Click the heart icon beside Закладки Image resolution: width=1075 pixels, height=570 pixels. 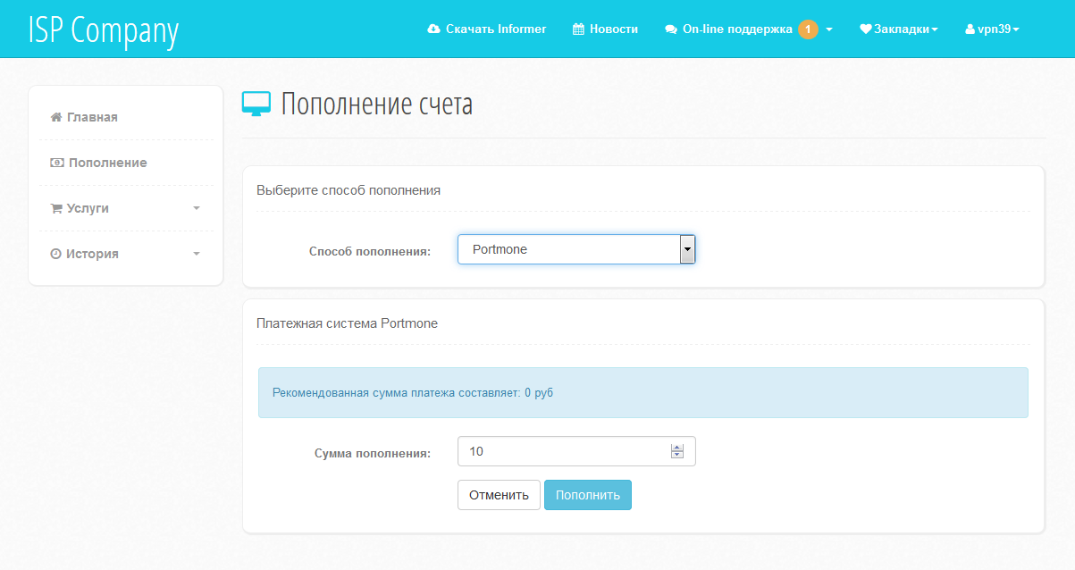tap(865, 29)
